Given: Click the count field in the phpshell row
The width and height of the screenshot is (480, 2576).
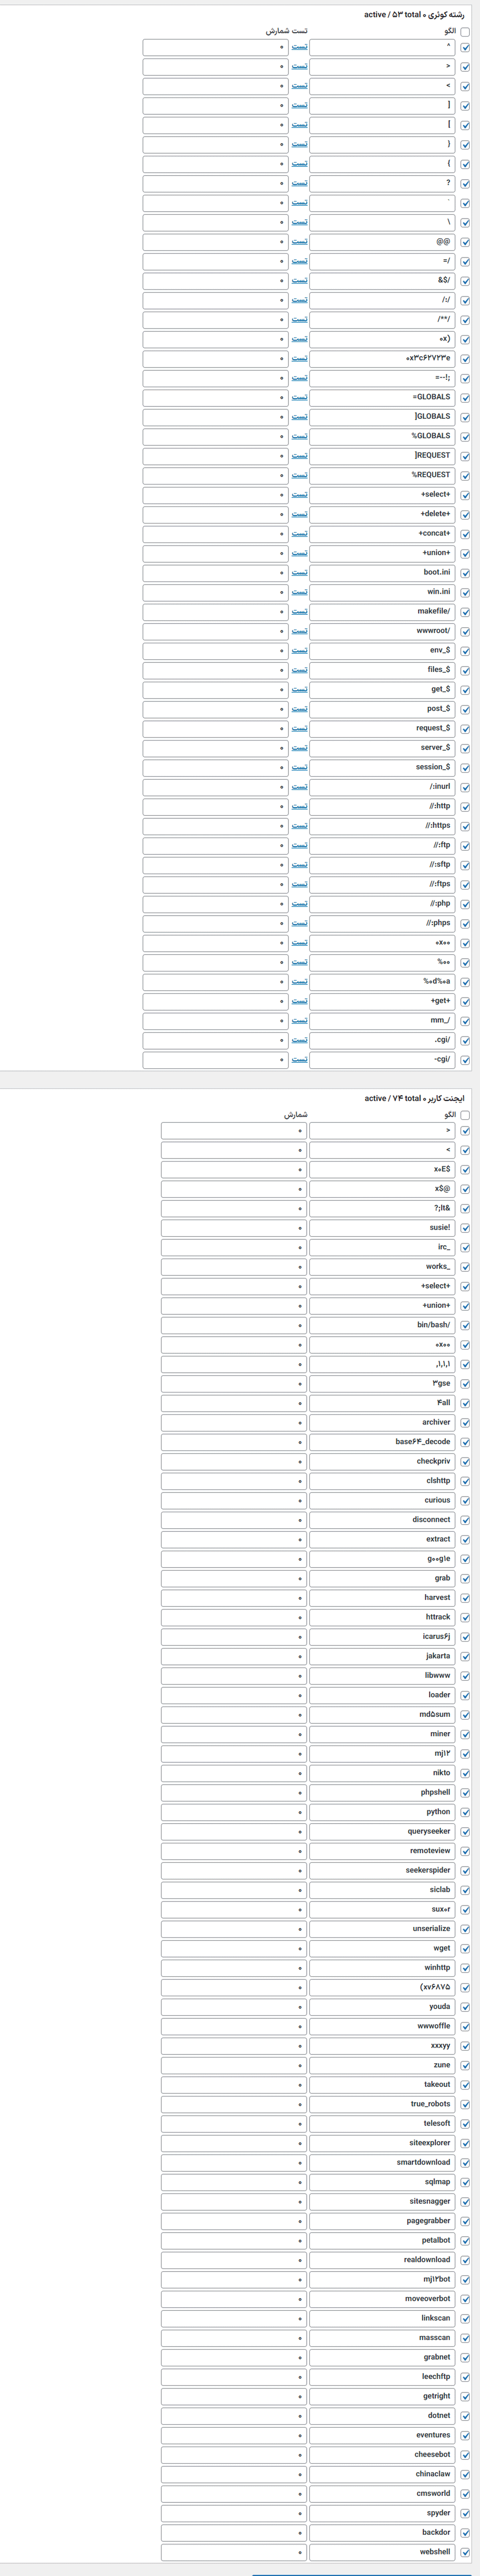Looking at the screenshot, I should point(233,1793).
